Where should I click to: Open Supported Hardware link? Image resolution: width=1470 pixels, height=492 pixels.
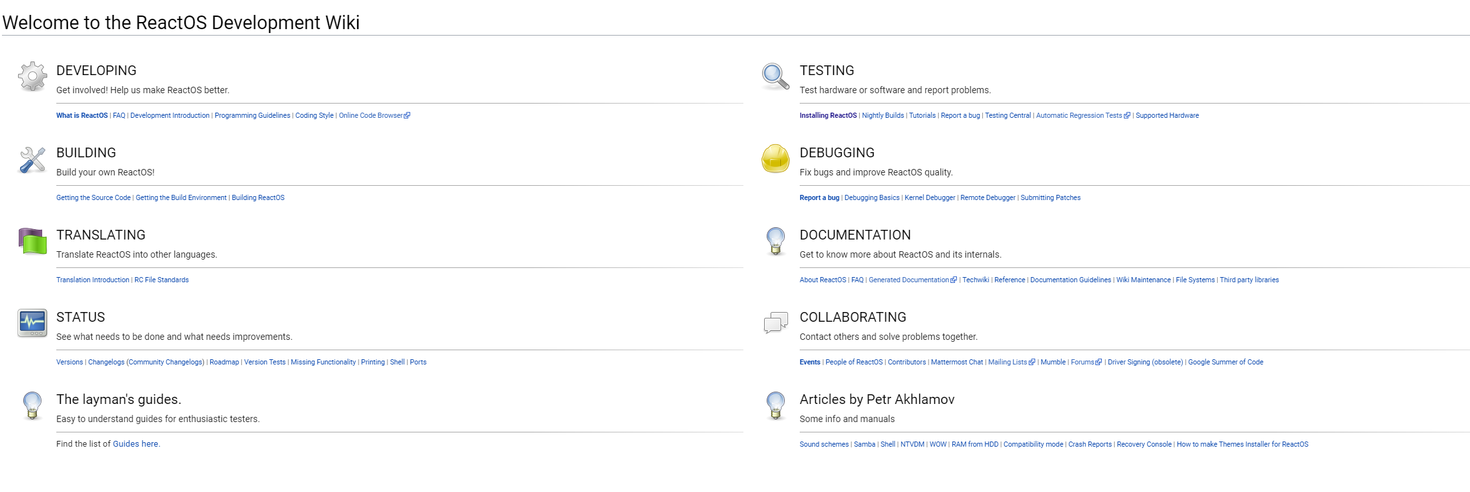tap(1167, 115)
